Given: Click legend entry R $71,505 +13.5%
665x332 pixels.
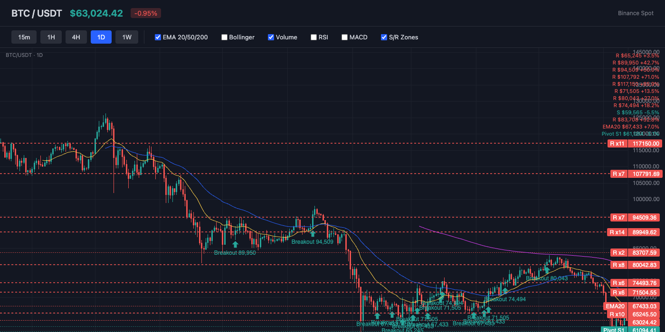Looking at the screenshot, I should pos(636,91).
